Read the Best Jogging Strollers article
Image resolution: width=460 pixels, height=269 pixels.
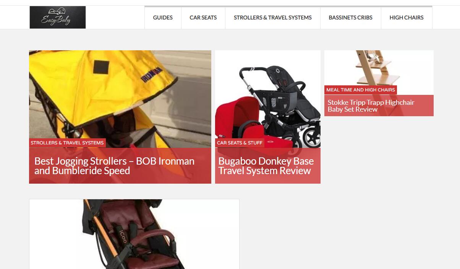(x=114, y=166)
